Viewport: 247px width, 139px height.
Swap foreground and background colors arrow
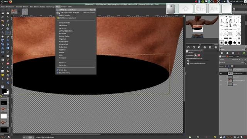(8, 90)
